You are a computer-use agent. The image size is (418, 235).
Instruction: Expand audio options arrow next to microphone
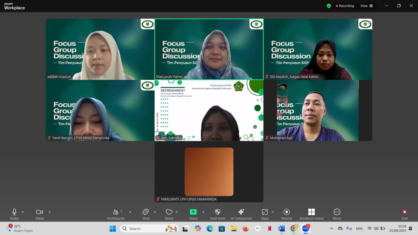23,212
